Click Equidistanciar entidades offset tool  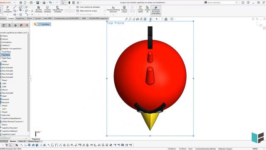(58, 9)
